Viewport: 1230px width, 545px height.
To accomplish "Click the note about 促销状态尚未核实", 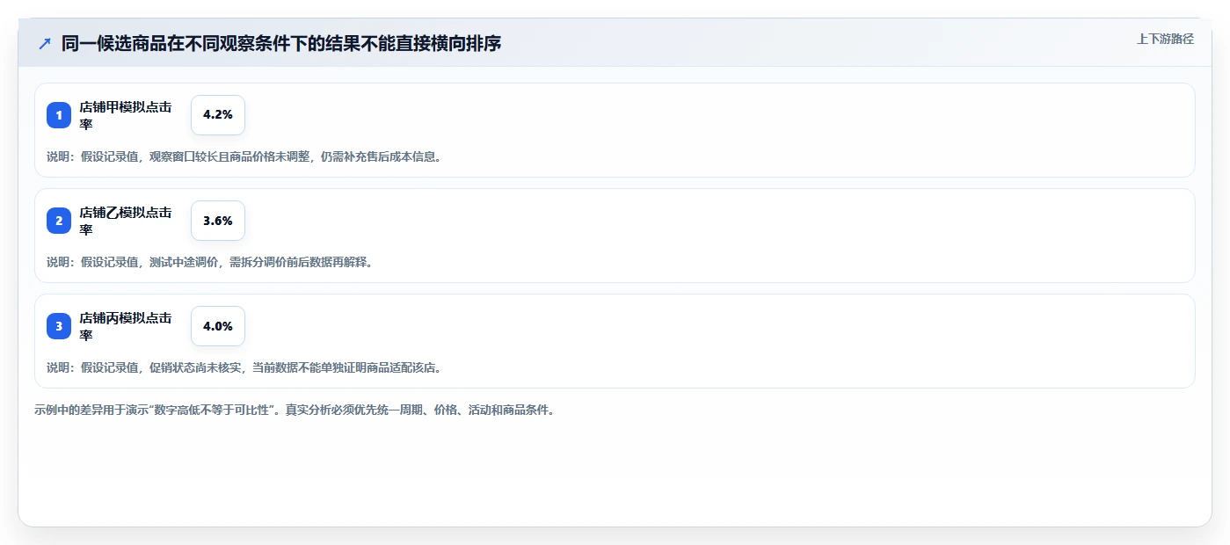I will 244,367.
